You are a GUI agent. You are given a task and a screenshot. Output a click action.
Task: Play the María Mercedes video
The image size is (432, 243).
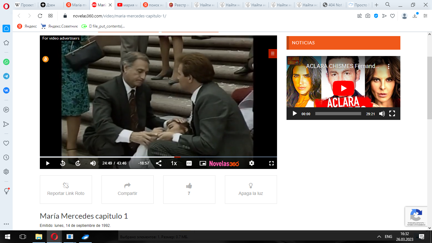(48, 163)
